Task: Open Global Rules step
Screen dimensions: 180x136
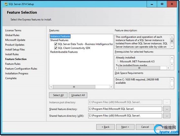Action: 12,35
